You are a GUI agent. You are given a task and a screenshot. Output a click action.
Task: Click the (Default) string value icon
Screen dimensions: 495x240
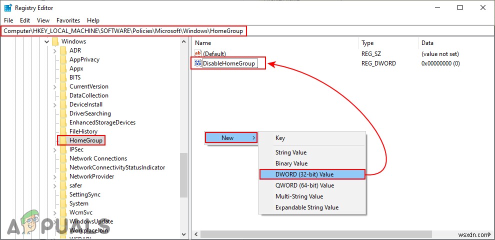click(x=198, y=53)
